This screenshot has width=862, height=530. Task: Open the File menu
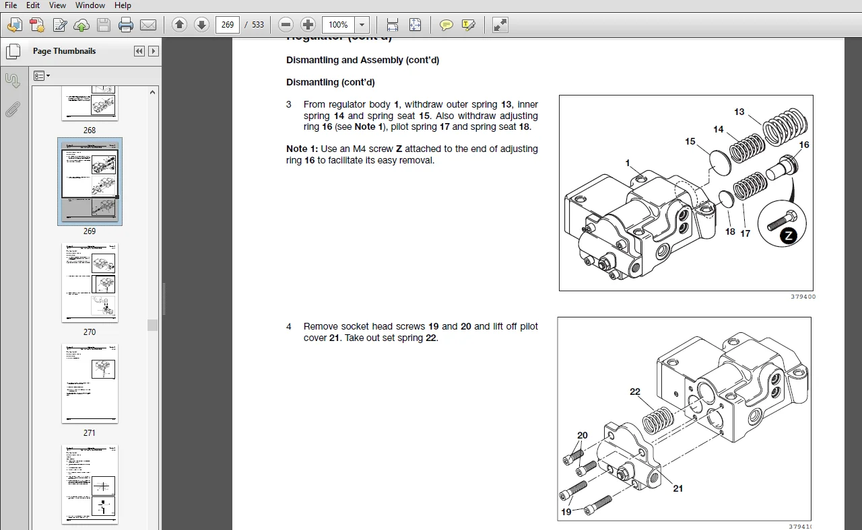(11, 5)
